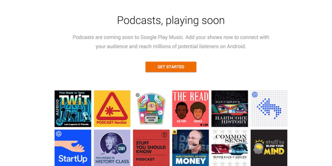Select the Nerdist podcast artwork

point(112,109)
